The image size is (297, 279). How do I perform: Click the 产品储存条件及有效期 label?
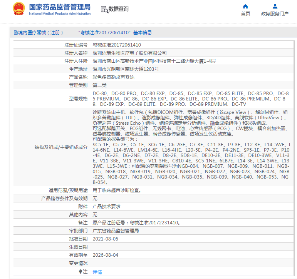click(x=64, y=199)
